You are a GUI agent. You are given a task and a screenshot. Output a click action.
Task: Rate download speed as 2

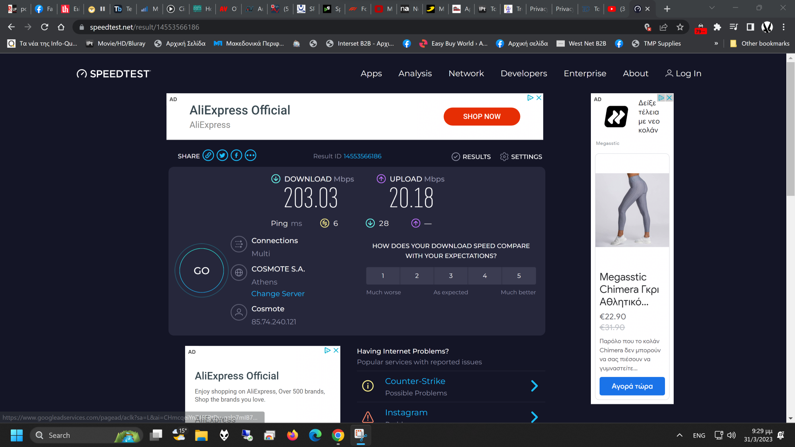tap(417, 276)
